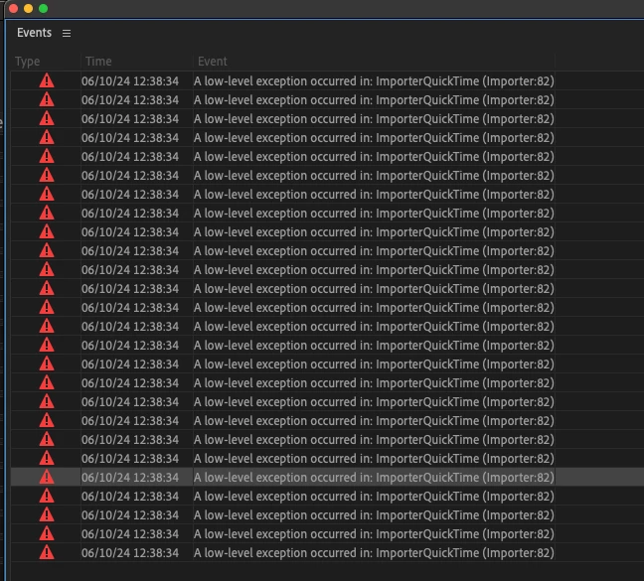Screen dimensions: 644x581
Task: Select the Events panel tab title
Action: click(34, 33)
